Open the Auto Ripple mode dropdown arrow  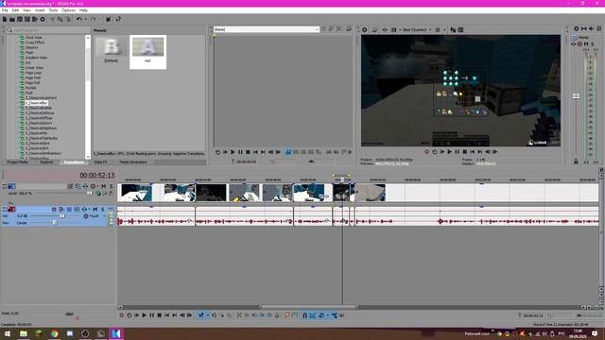pyautogui.click(x=327, y=315)
